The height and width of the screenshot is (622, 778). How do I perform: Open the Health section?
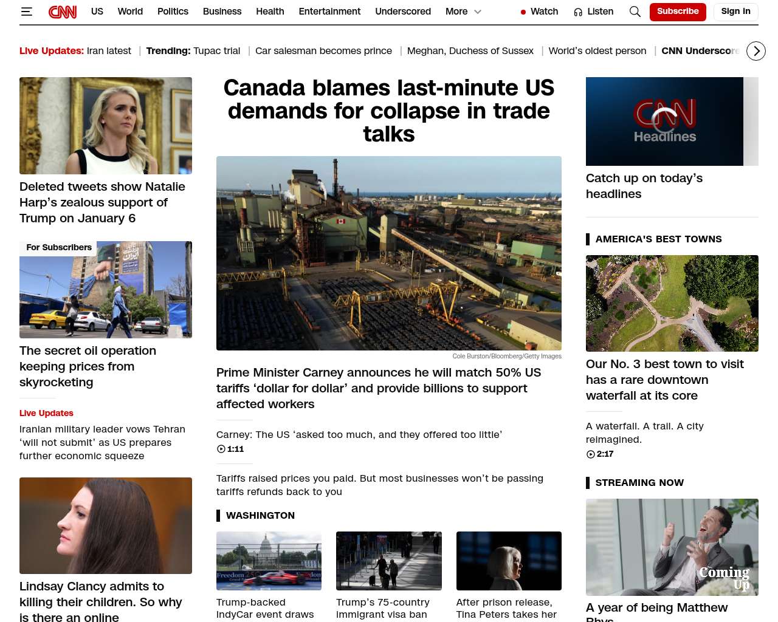(270, 12)
